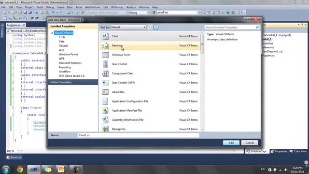Select the XNA Game Studio 4.0 category

(x=71, y=76)
